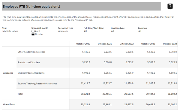
Task: Click the October 2023 column header
Action: pos(148,44)
